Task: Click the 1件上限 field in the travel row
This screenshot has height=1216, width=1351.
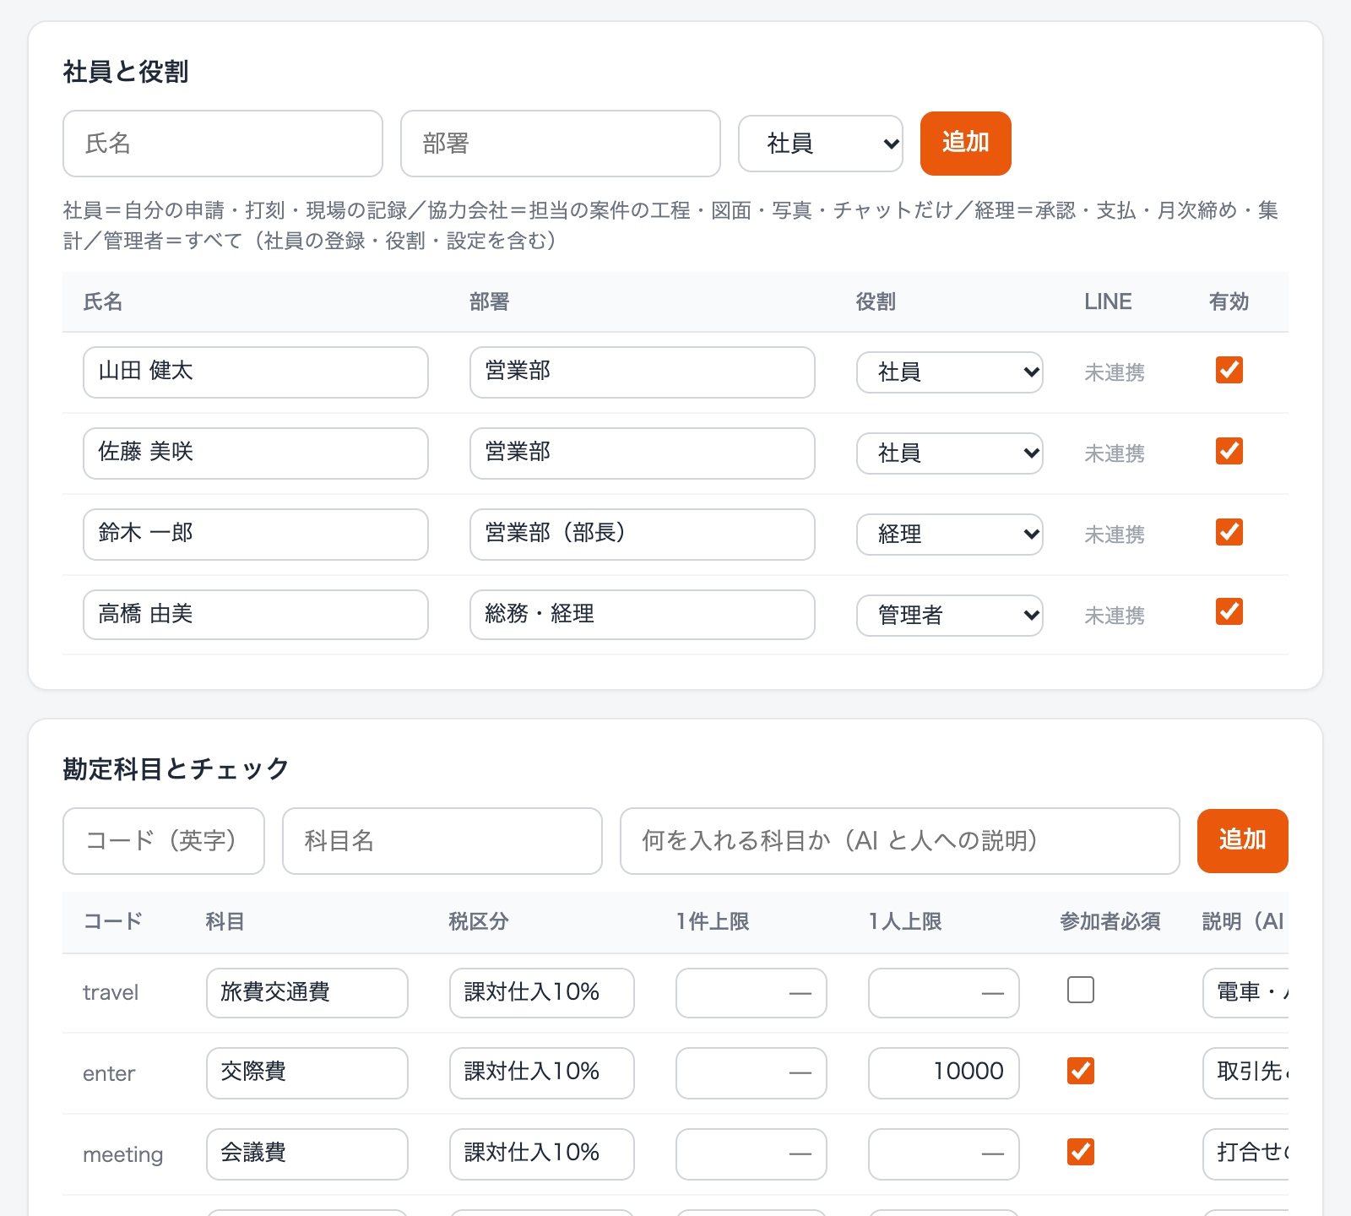Action: (751, 993)
